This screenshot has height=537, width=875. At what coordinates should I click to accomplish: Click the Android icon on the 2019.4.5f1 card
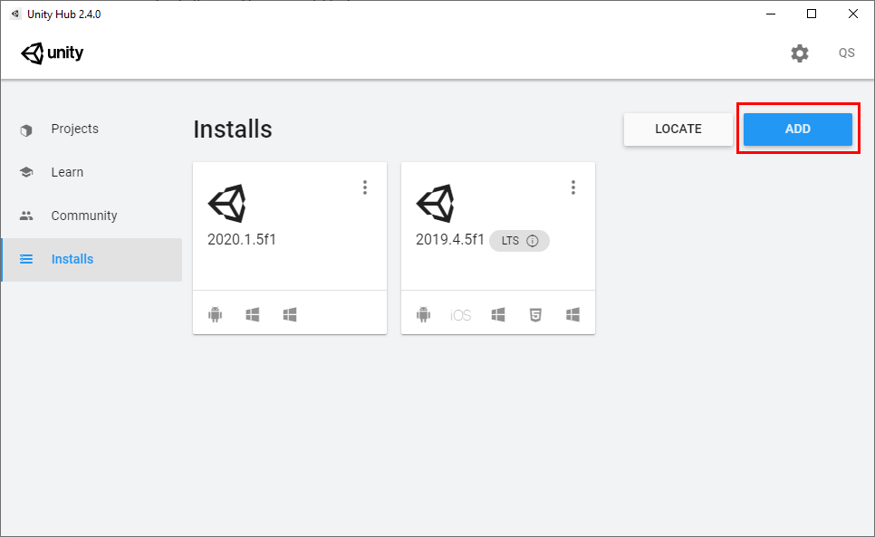(x=424, y=315)
